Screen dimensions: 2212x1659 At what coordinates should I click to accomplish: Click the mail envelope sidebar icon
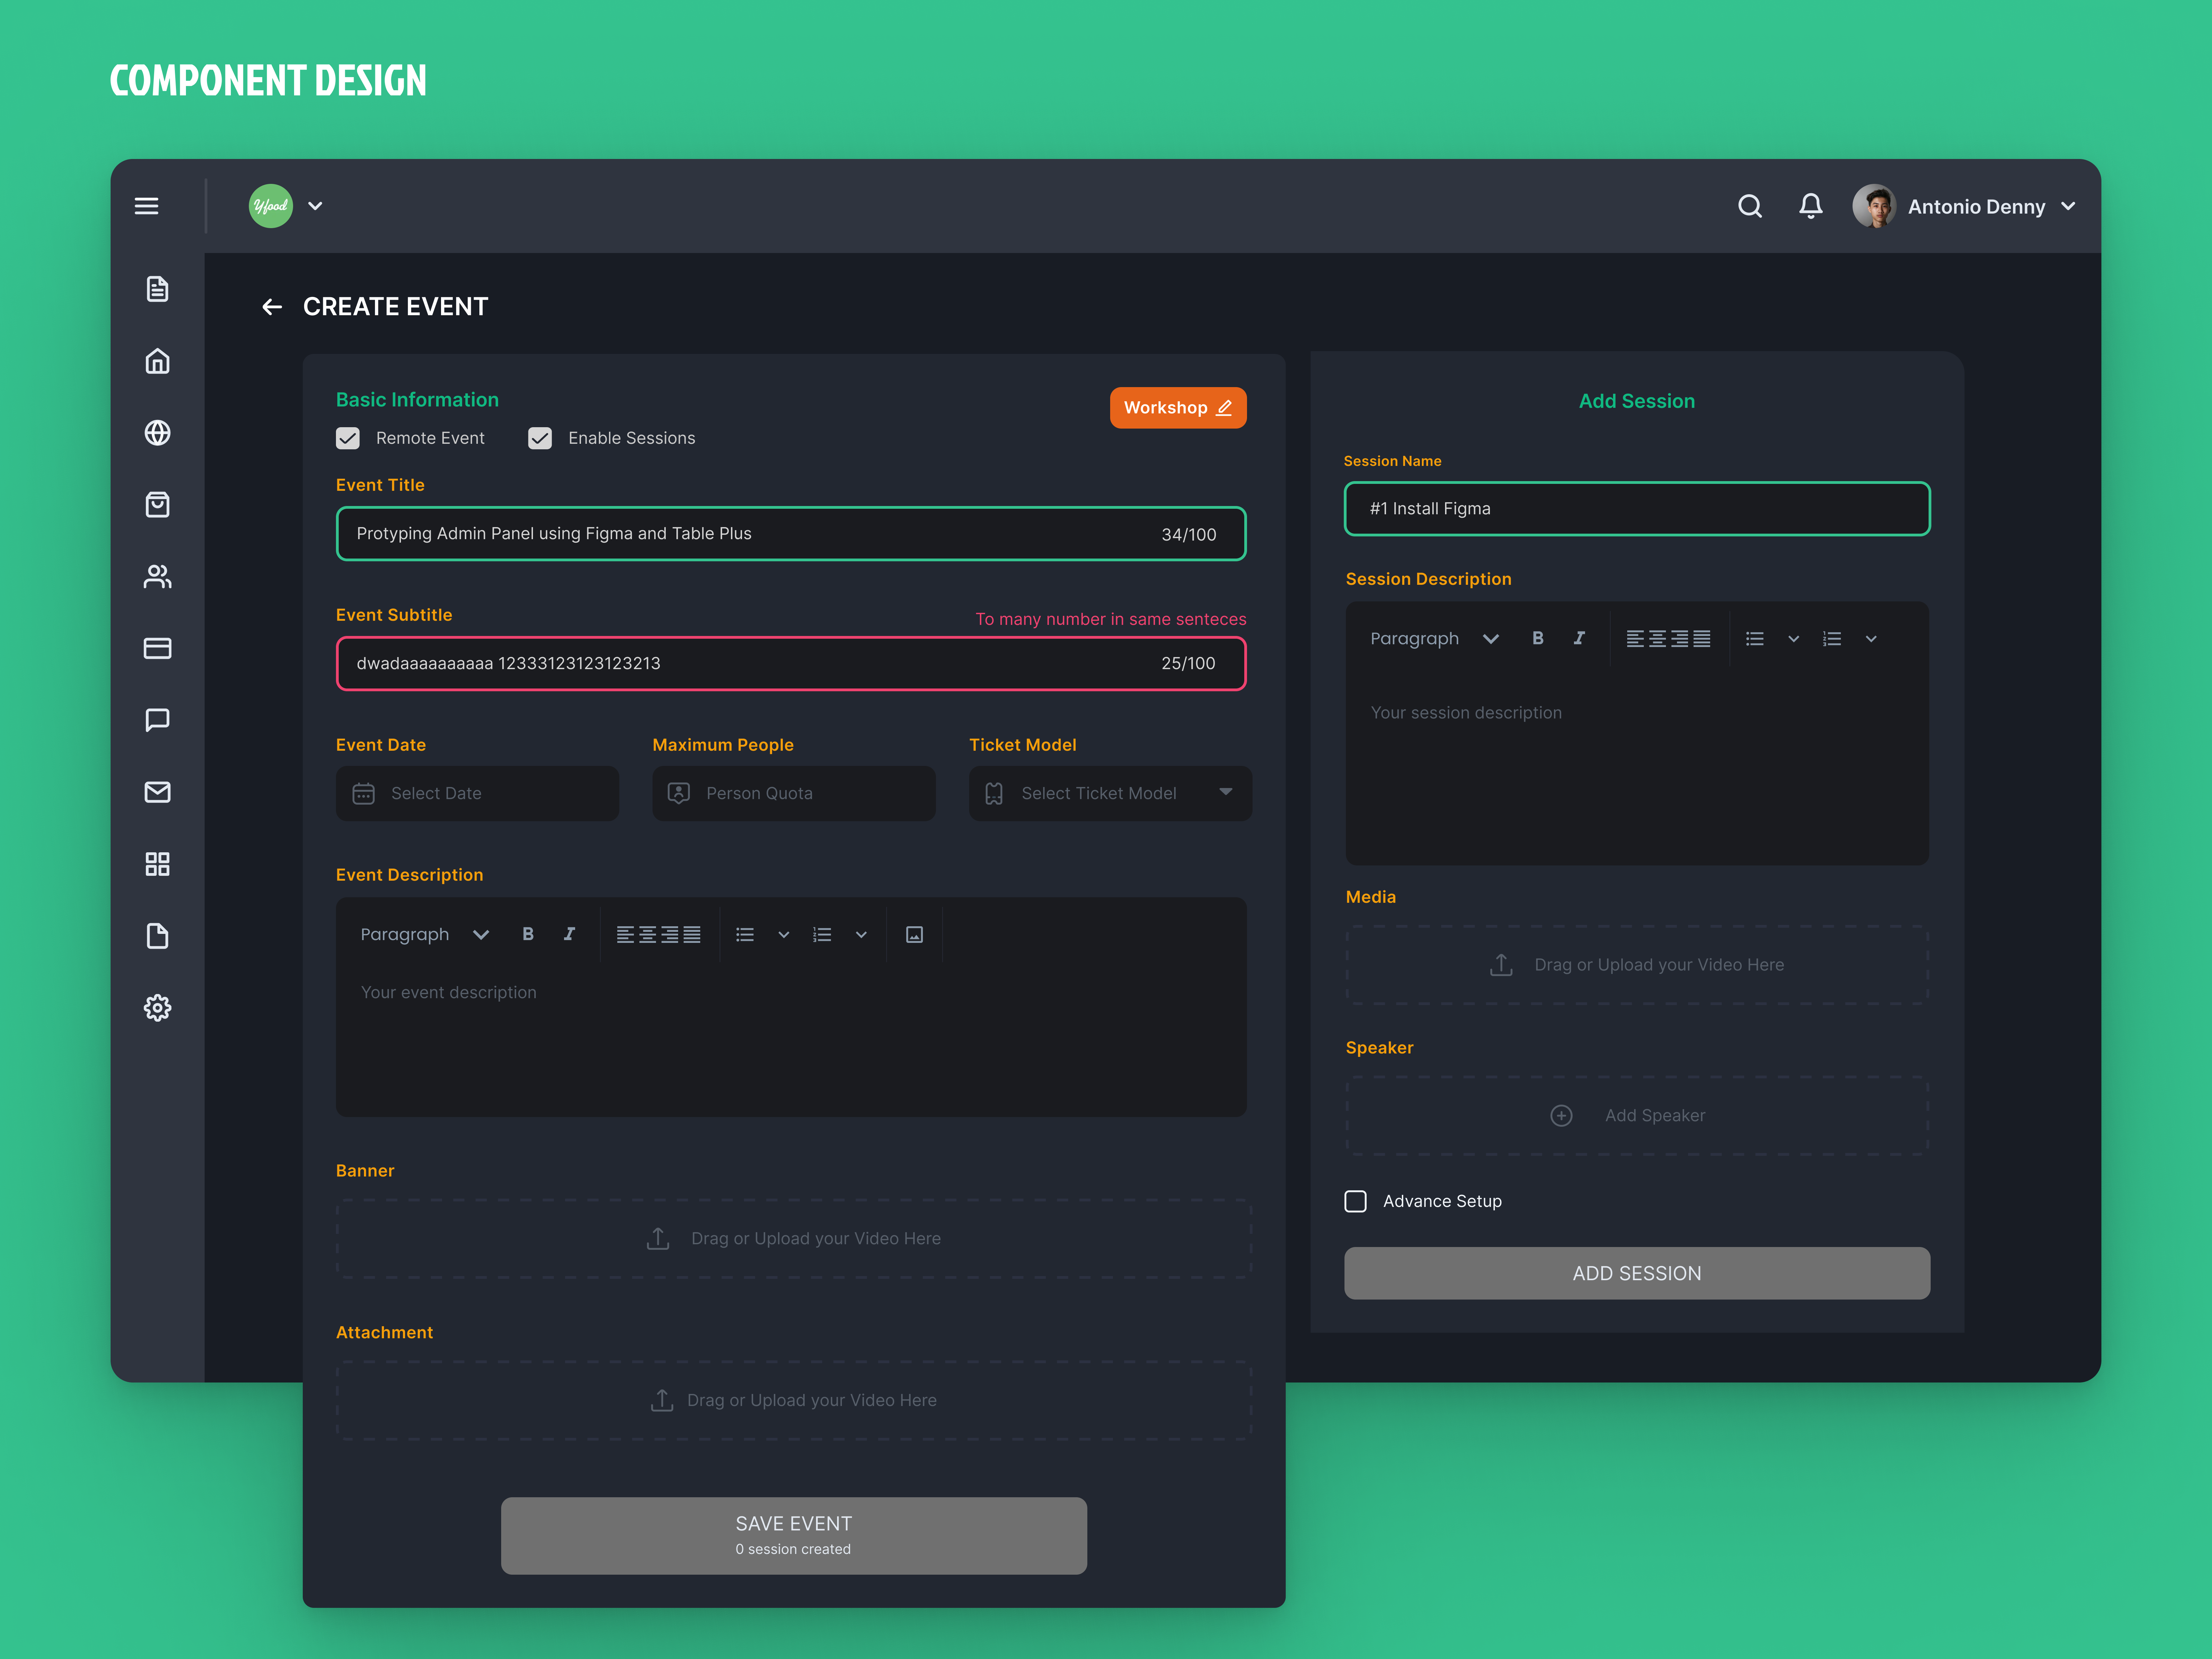pos(157,792)
